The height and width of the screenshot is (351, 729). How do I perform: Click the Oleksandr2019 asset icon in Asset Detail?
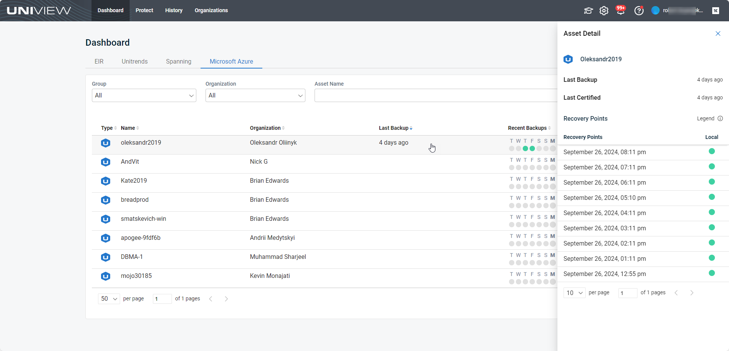tap(568, 59)
